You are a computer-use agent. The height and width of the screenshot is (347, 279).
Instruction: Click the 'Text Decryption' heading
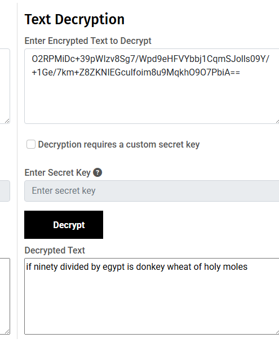click(x=74, y=20)
